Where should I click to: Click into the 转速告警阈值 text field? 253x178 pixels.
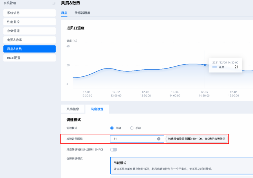pos(134,139)
